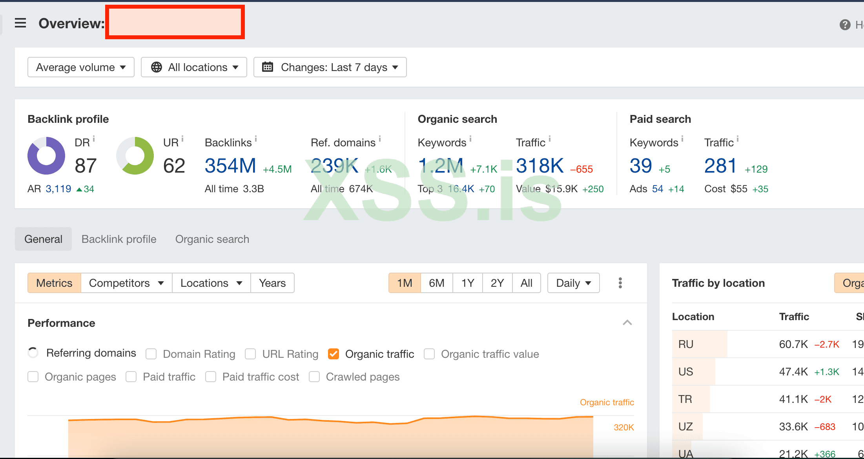Screen dimensions: 864x459
Task: Select the 6M time range button
Action: pos(436,283)
